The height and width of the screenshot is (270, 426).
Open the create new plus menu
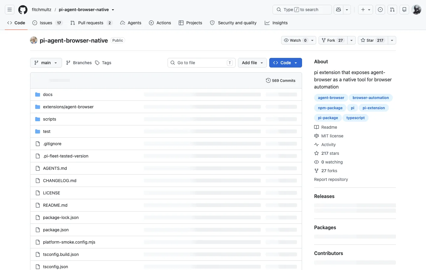click(366, 10)
